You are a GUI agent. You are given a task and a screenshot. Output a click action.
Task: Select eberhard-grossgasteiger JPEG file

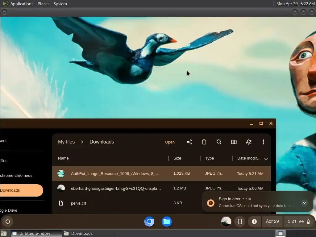[x=161, y=188]
